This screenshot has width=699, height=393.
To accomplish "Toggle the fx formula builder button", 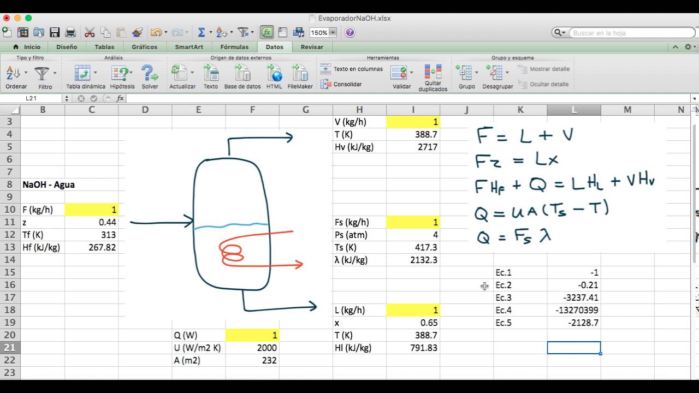I will tap(266, 32).
